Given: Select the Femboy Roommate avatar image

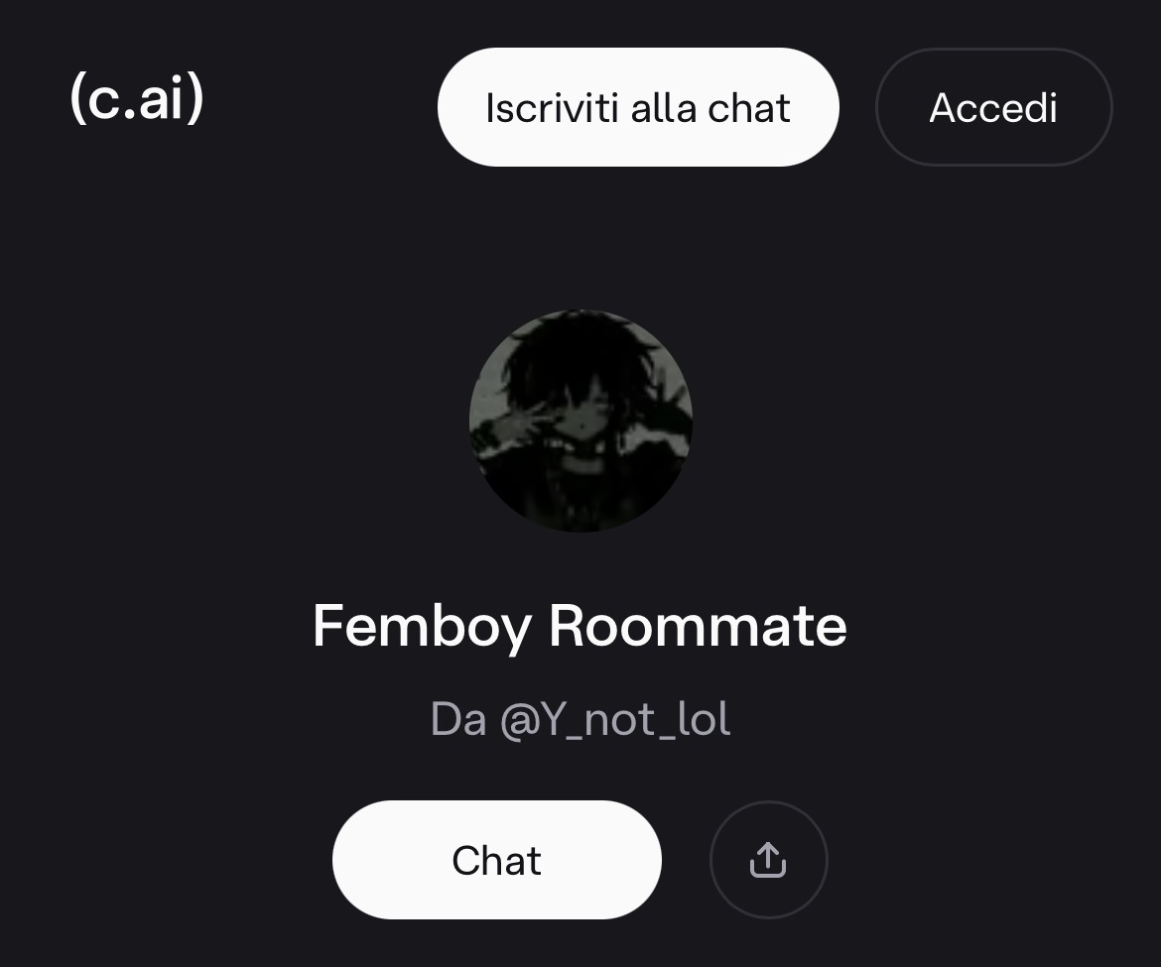Looking at the screenshot, I should coord(581,421).
